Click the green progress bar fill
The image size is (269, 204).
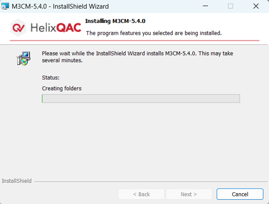(x=42, y=99)
